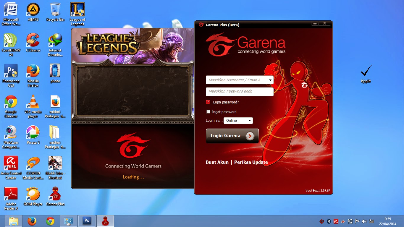The width and height of the screenshot is (404, 227).
Task: Select the Avira Control Center icon
Action: 11,168
